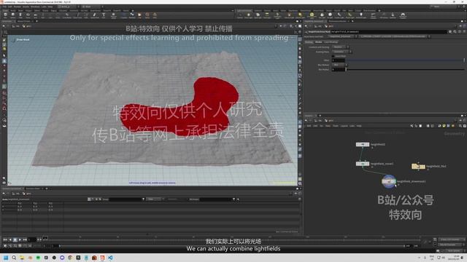Viewport: 467px width, 262px height.
Task: Open node info in parameter pane header
Action: point(460,31)
